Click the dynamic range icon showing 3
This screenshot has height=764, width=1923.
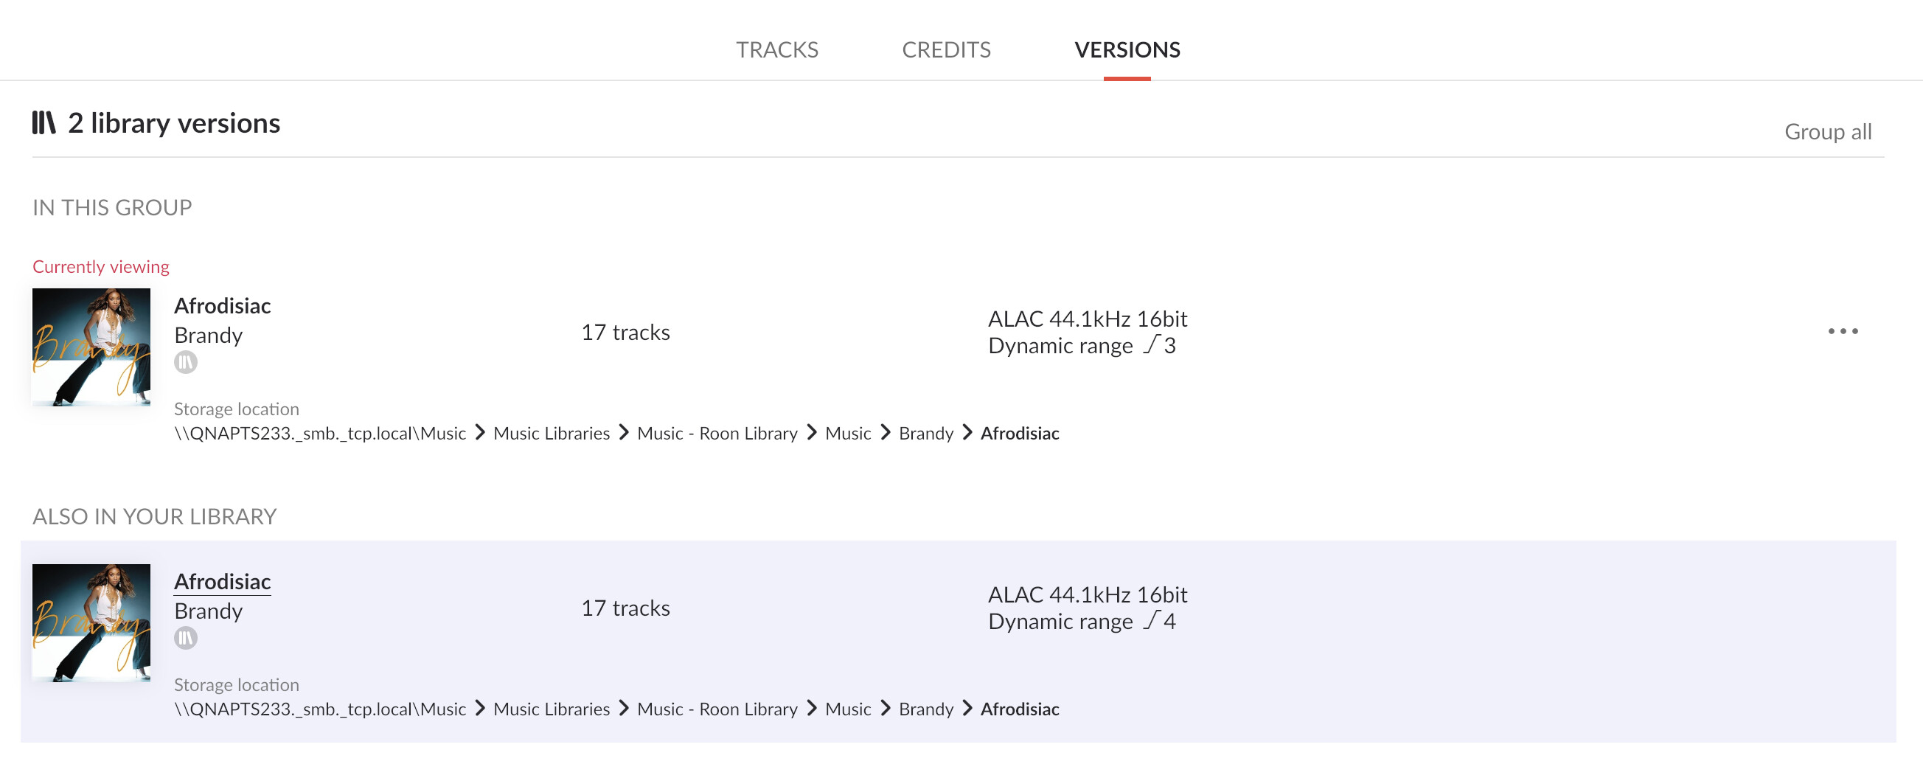pyautogui.click(x=1152, y=344)
